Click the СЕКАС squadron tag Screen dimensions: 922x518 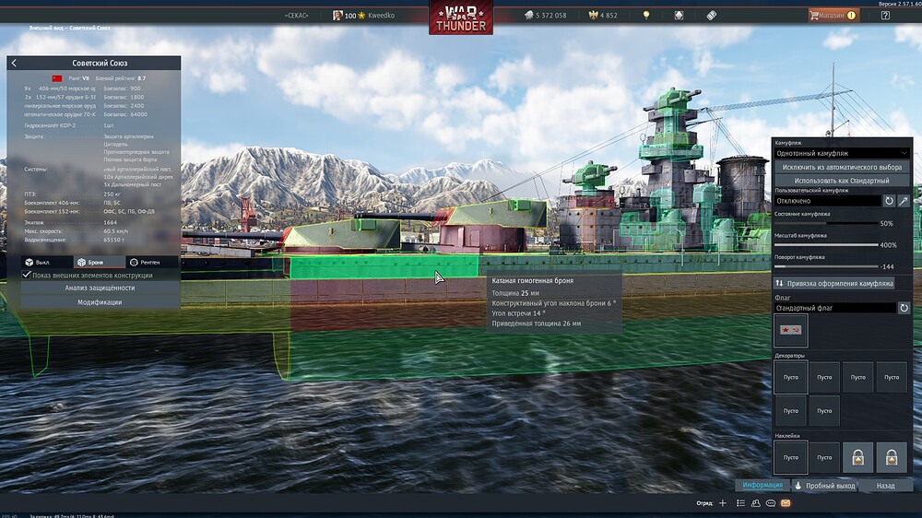[296, 16]
